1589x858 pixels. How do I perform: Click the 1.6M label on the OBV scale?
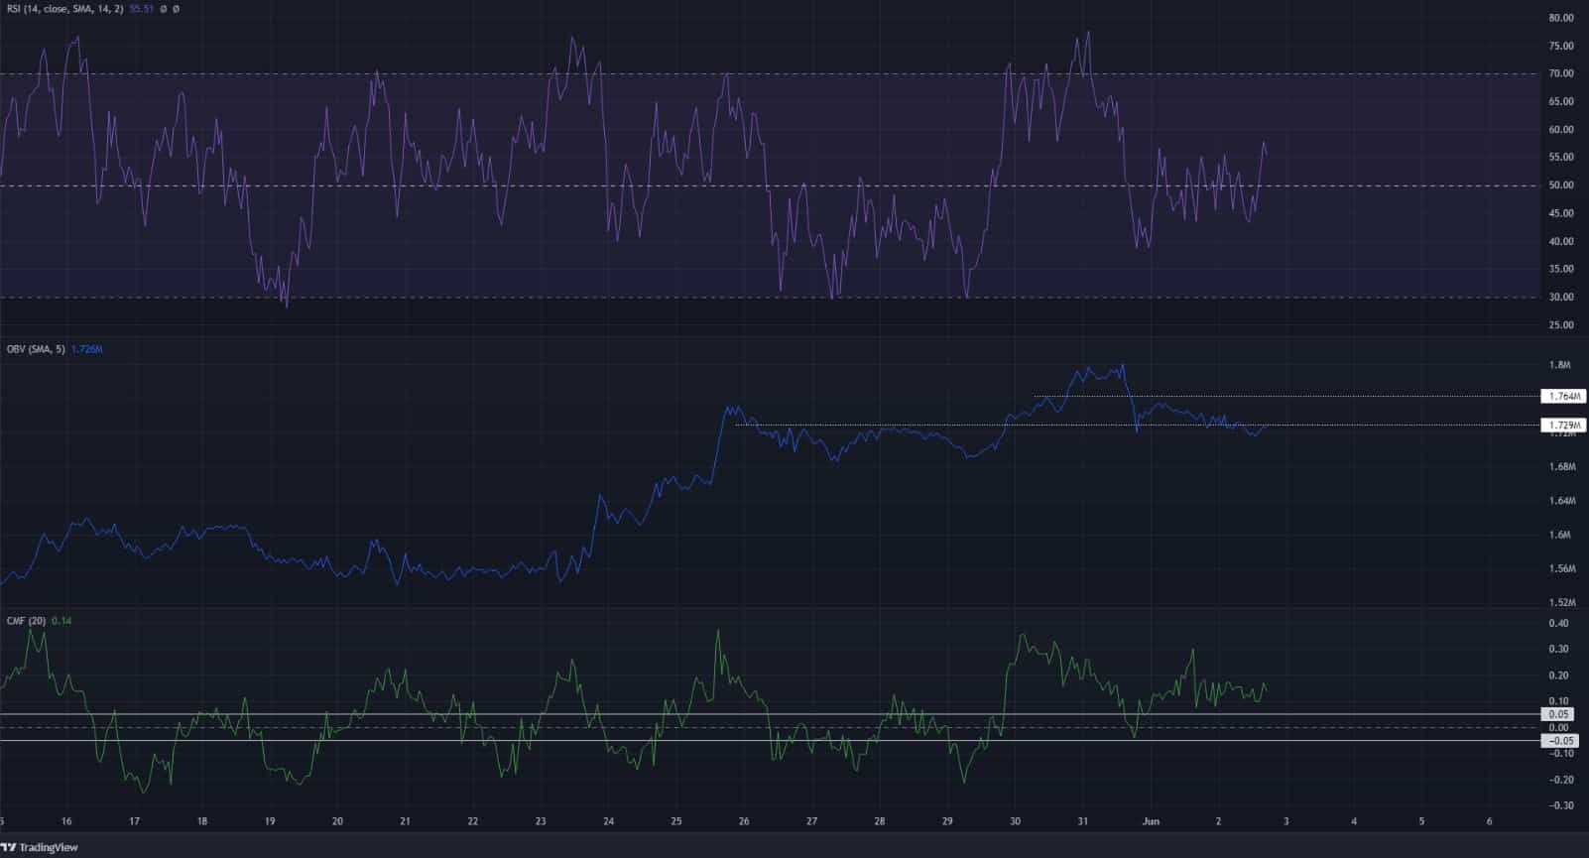(x=1560, y=535)
